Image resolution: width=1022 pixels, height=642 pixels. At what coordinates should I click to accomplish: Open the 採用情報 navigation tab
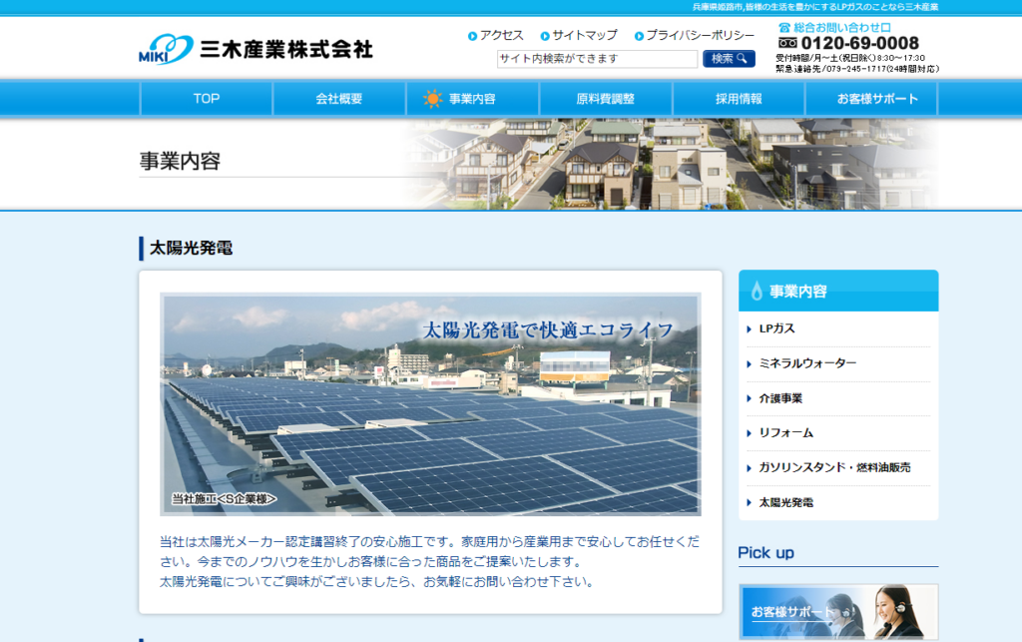(739, 97)
